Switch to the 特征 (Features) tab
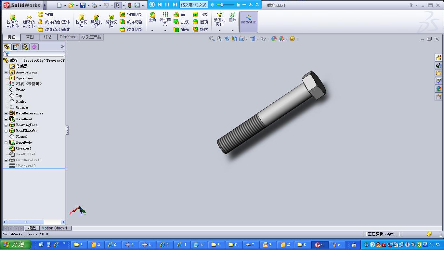The width and height of the screenshot is (444, 260). (x=12, y=37)
